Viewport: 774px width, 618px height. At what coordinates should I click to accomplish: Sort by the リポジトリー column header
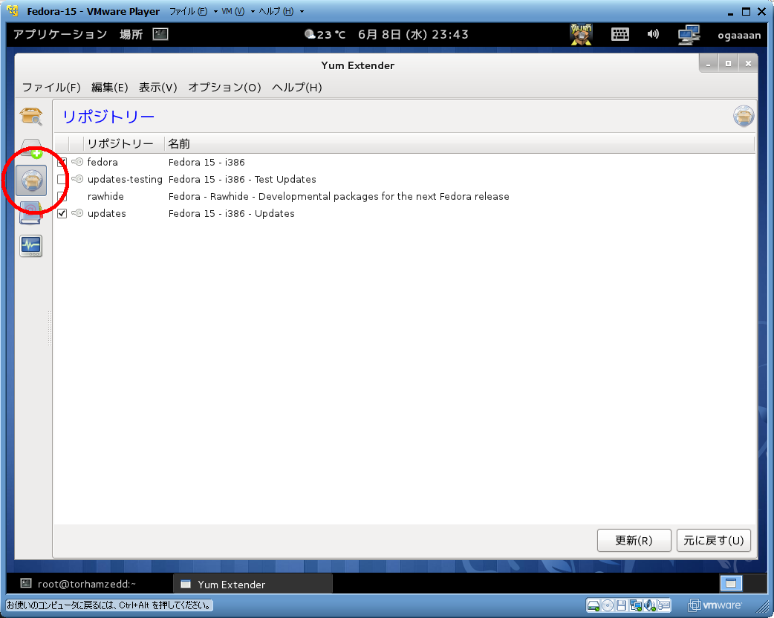click(123, 143)
